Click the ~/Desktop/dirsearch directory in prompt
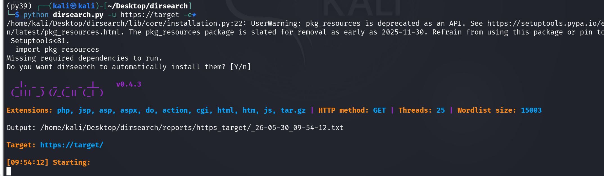The width and height of the screenshot is (604, 176). (148, 6)
